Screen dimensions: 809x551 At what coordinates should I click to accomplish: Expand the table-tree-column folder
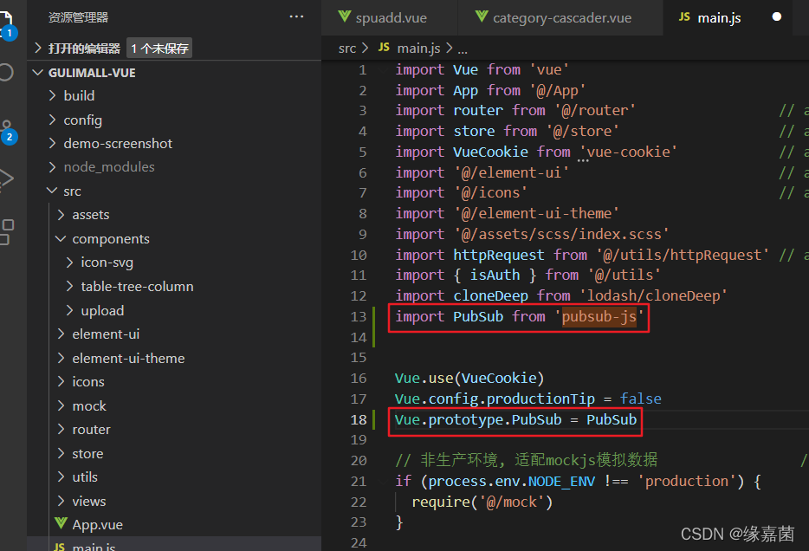(x=69, y=286)
